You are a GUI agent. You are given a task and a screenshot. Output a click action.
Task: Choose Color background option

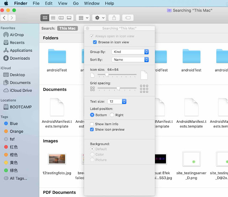[x=92, y=154]
